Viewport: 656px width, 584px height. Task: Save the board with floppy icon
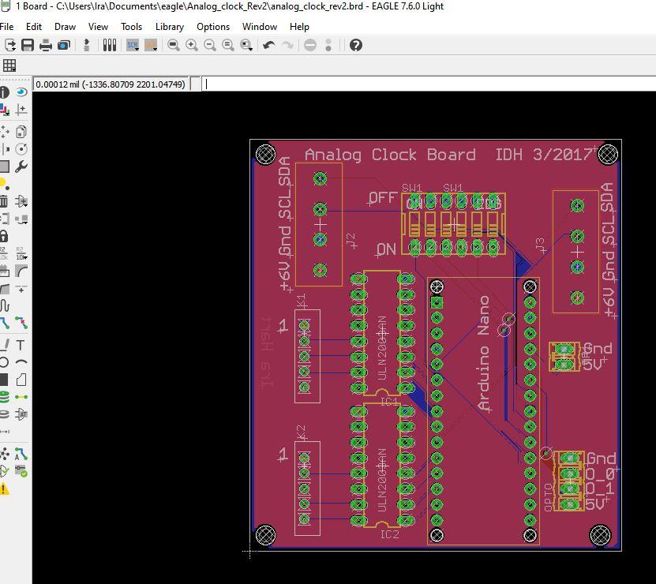coord(28,45)
